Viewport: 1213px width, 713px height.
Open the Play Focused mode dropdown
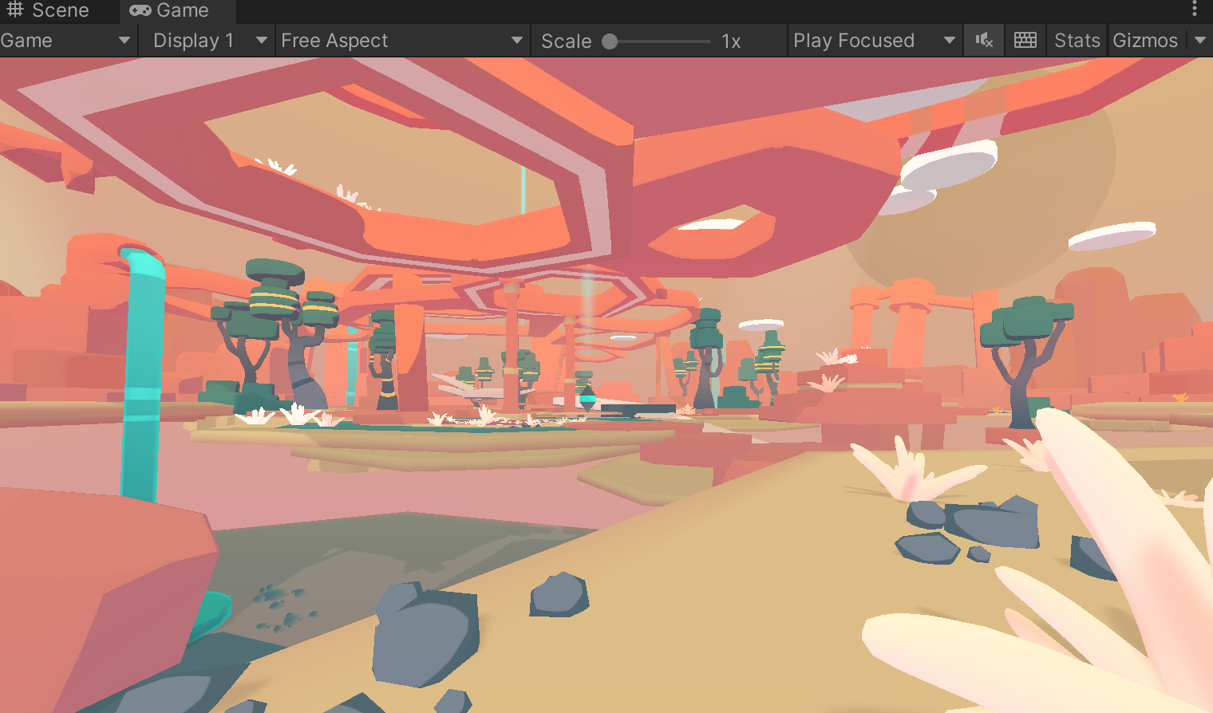click(873, 40)
